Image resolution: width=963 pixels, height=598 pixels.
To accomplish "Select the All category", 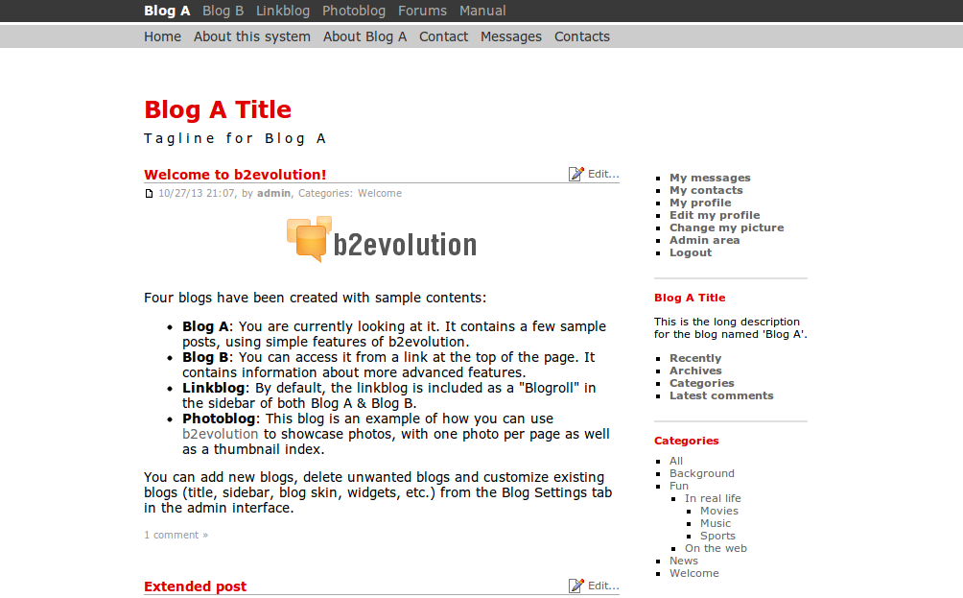I will 676,461.
